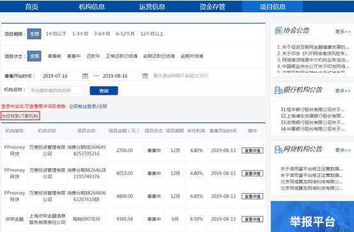354x232 pixels.
Task: Filter project term 1-3个月
Action: point(80,34)
